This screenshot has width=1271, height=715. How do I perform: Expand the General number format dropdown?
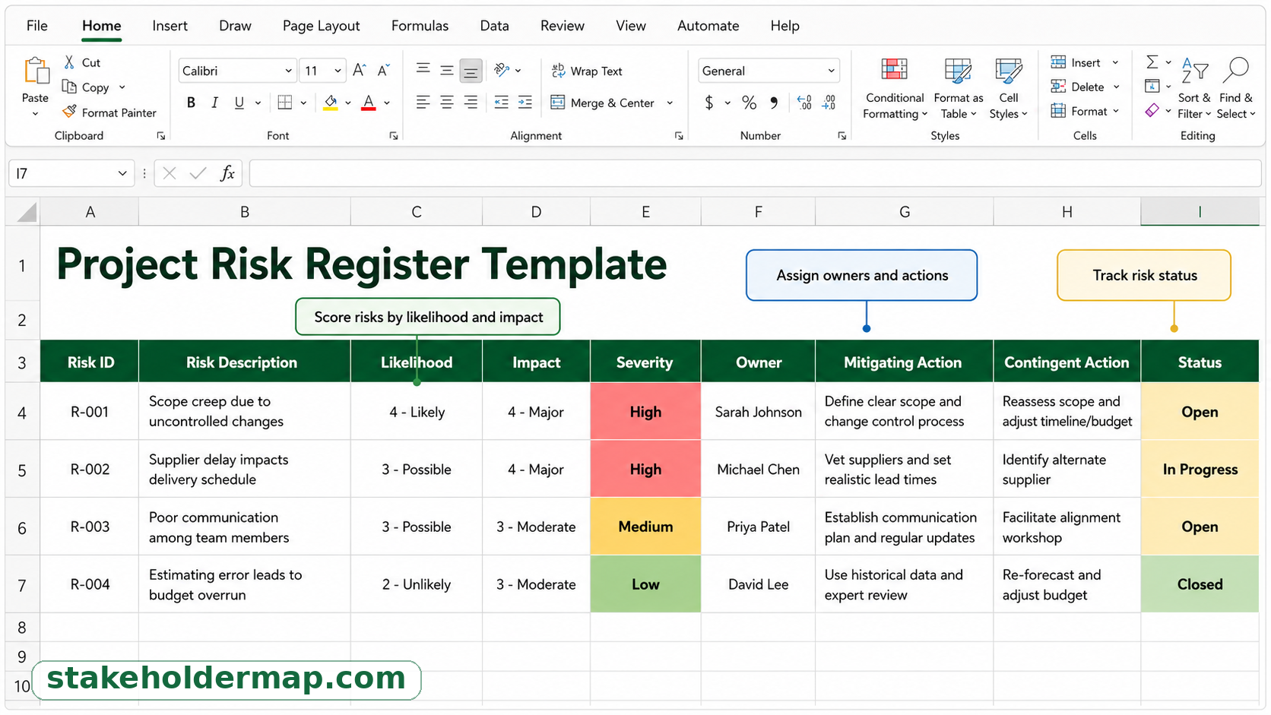(832, 71)
